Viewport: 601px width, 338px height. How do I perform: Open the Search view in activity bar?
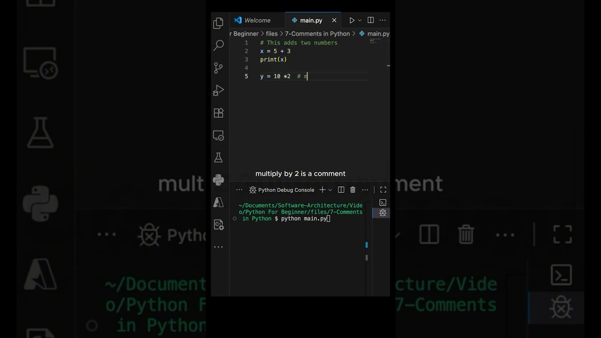coord(218,46)
